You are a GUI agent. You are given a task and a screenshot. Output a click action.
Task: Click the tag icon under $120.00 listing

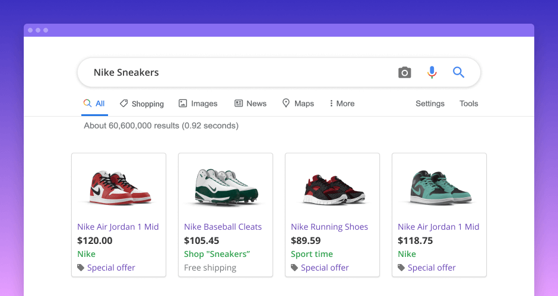point(81,268)
